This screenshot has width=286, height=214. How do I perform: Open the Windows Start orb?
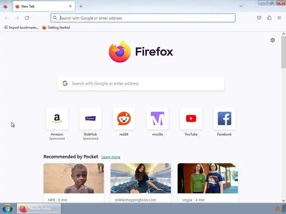8,208
